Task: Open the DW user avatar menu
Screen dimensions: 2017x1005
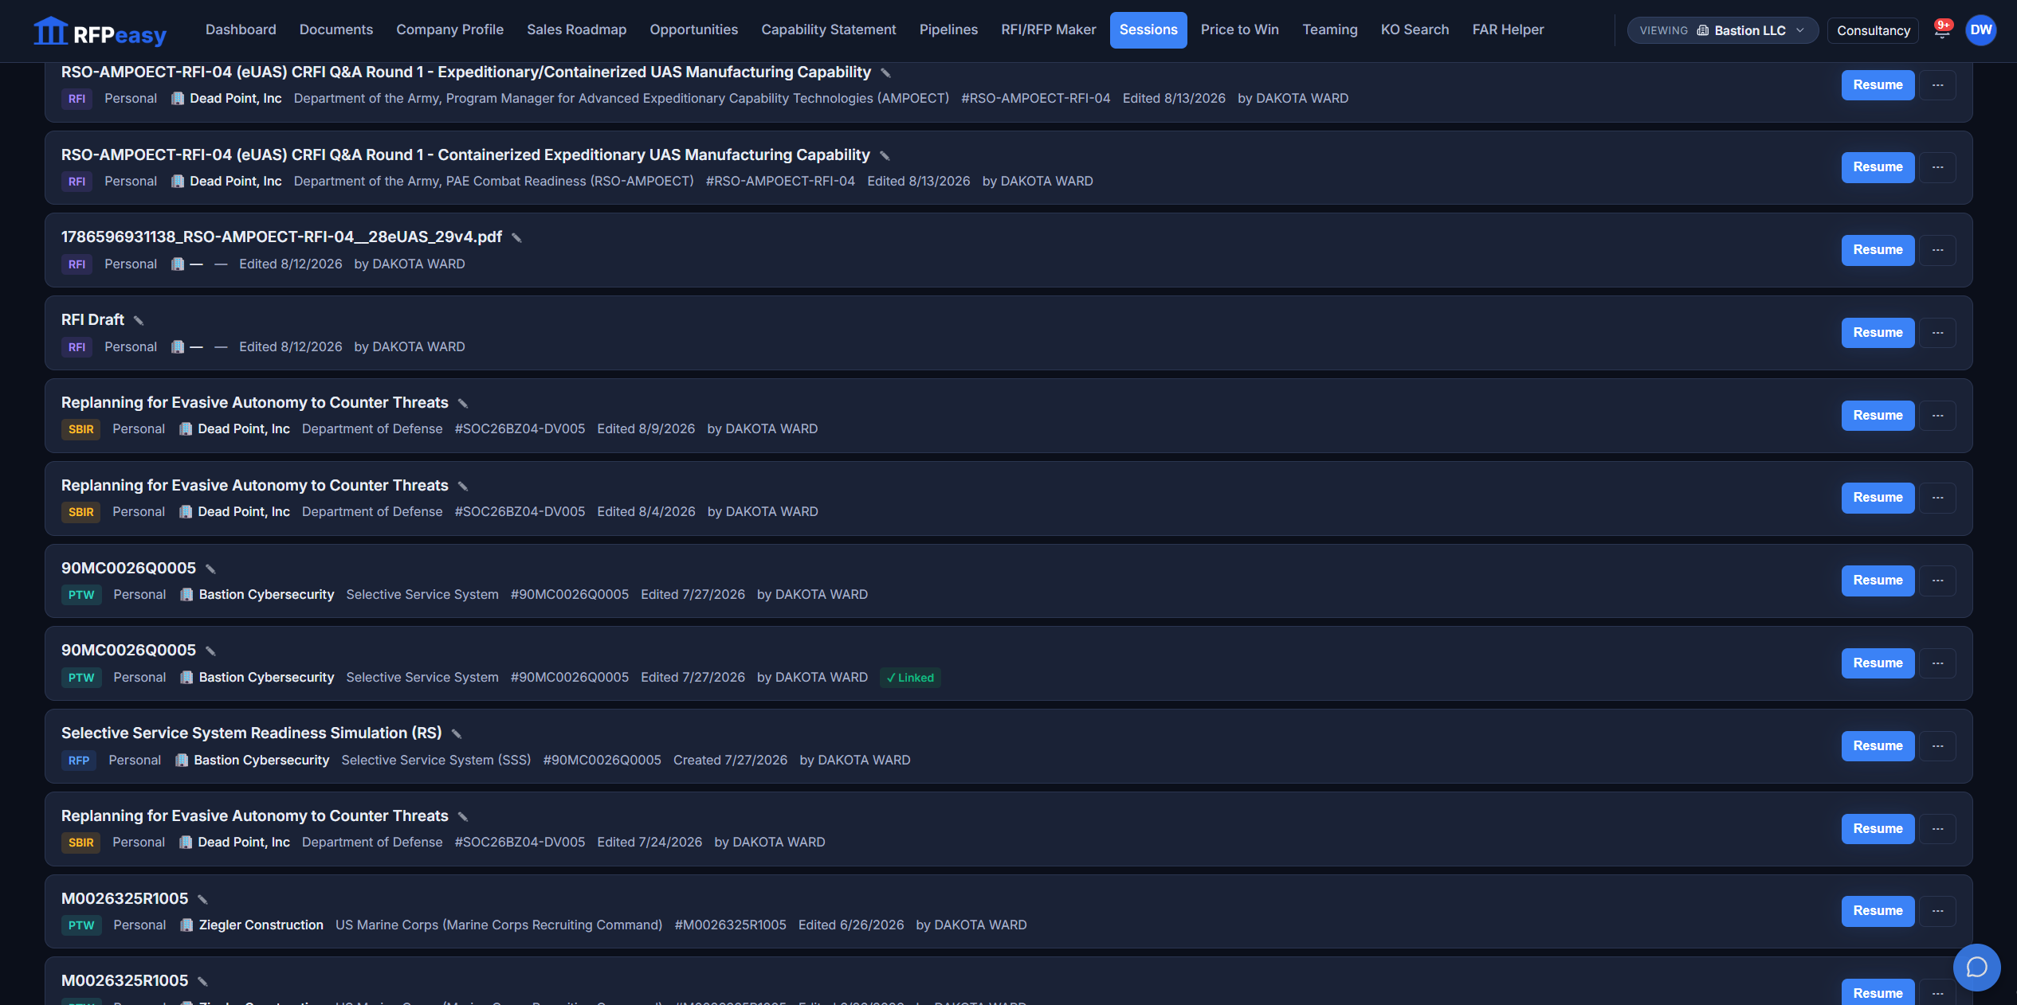Action: [1980, 30]
